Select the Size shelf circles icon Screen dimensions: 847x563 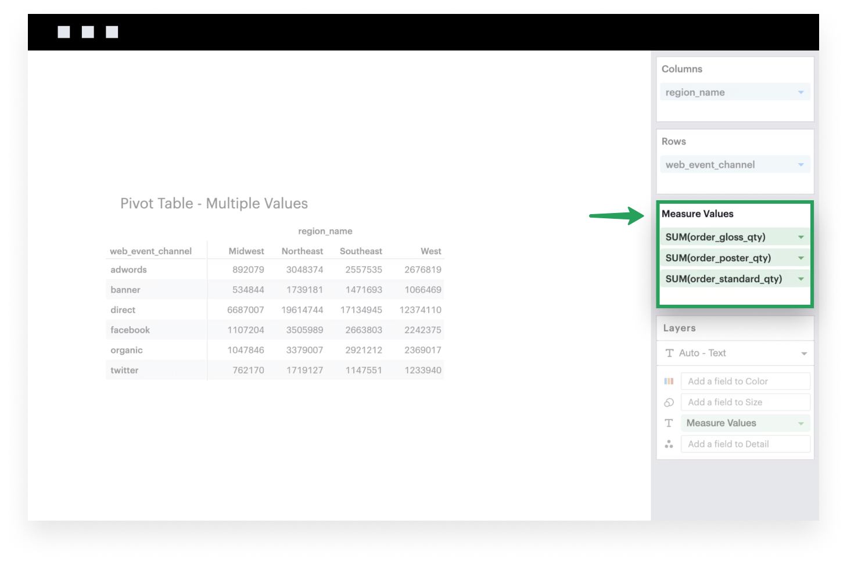[669, 402]
